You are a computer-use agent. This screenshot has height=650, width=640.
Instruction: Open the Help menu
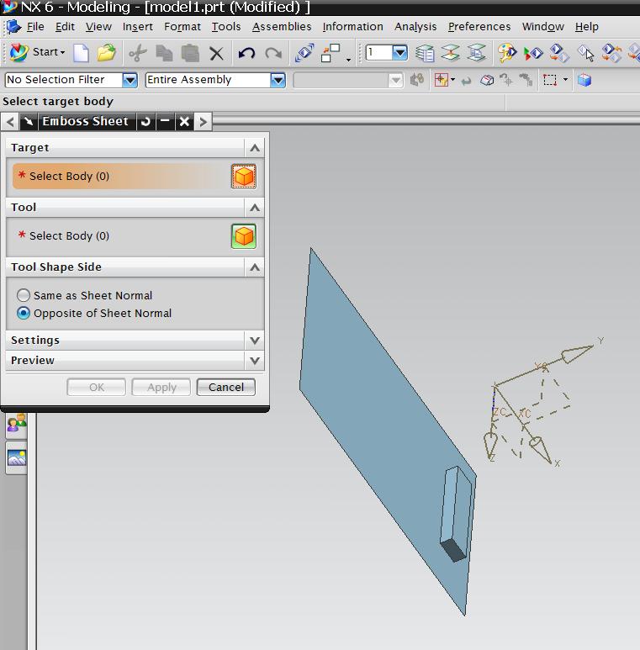pyautogui.click(x=586, y=27)
